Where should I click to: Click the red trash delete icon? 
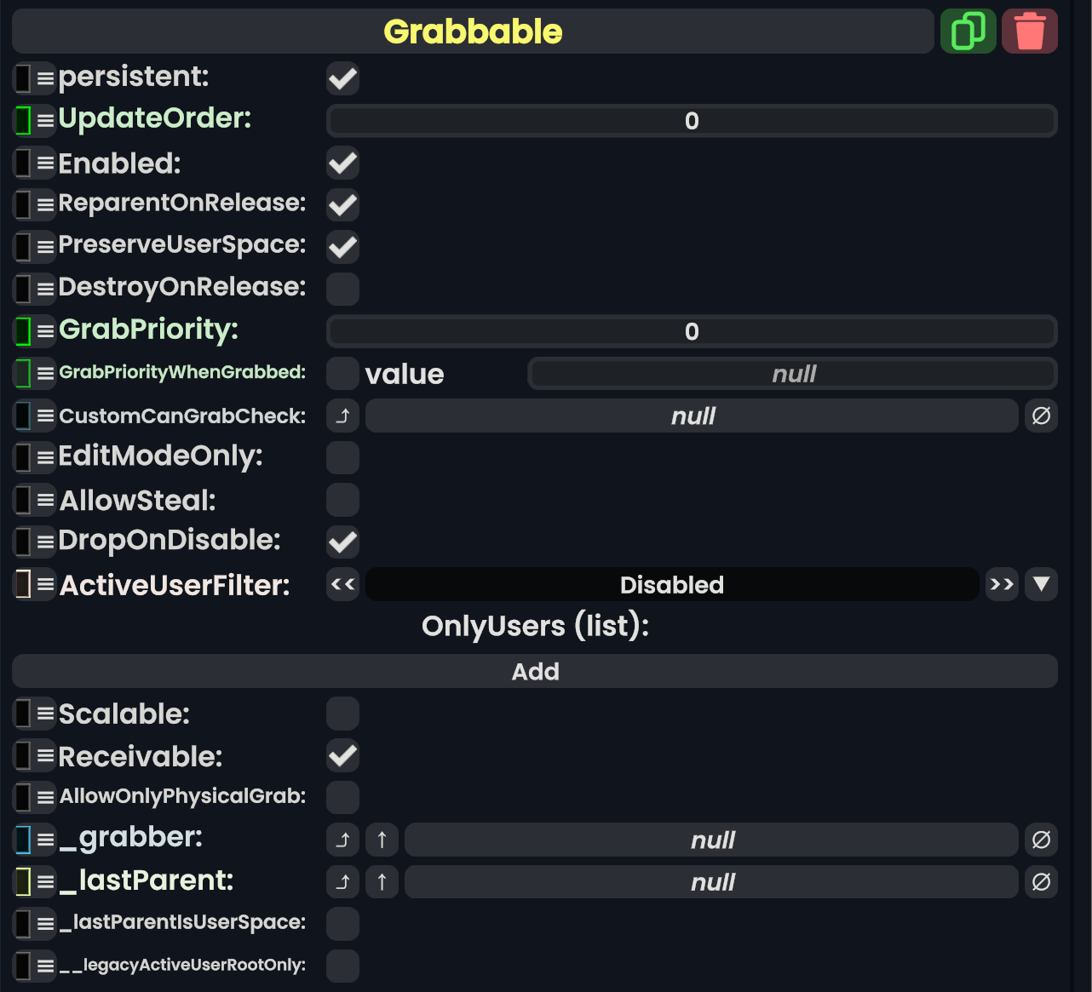1029,32
